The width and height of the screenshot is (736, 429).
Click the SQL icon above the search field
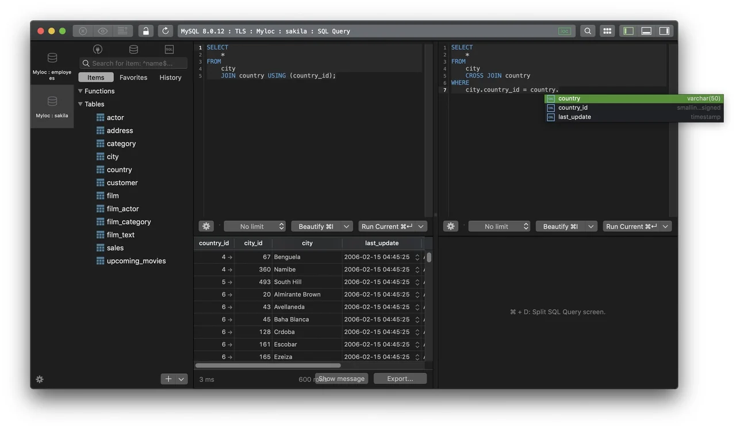pos(169,49)
